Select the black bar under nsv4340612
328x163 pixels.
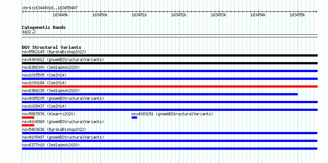(x=170, y=63)
